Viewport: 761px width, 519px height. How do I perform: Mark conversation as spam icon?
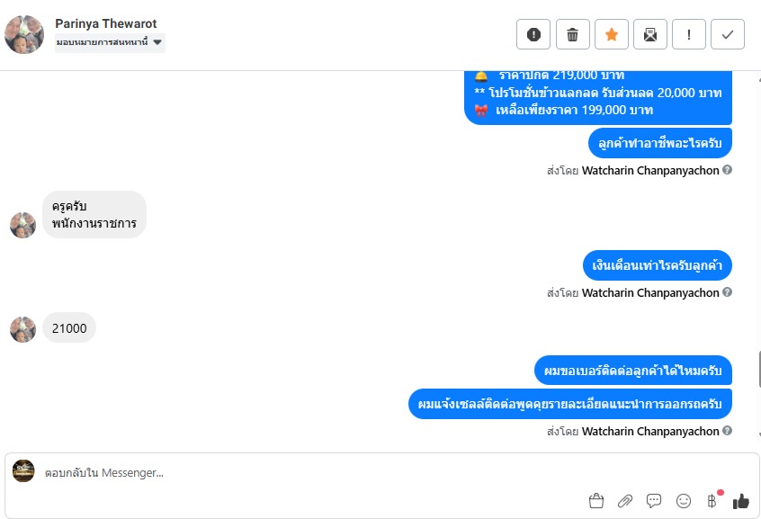coord(533,34)
